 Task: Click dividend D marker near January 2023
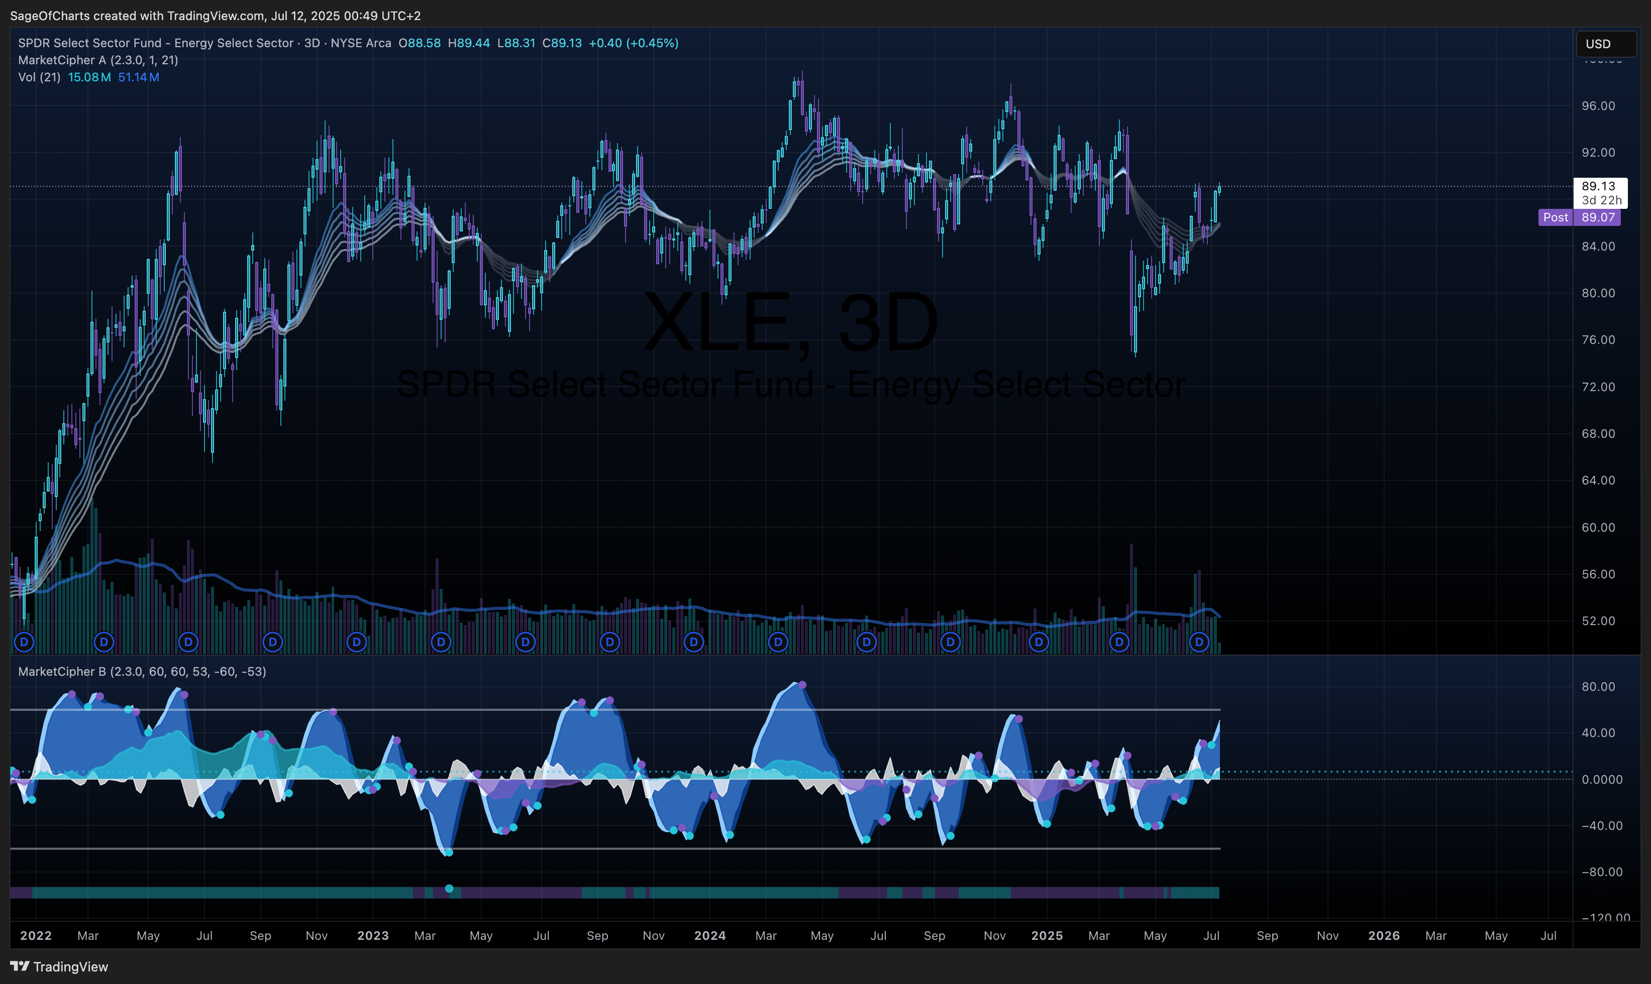[357, 642]
